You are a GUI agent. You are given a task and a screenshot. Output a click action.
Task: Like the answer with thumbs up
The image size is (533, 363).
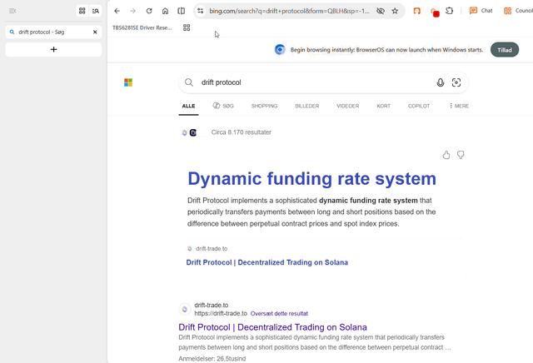pos(446,155)
